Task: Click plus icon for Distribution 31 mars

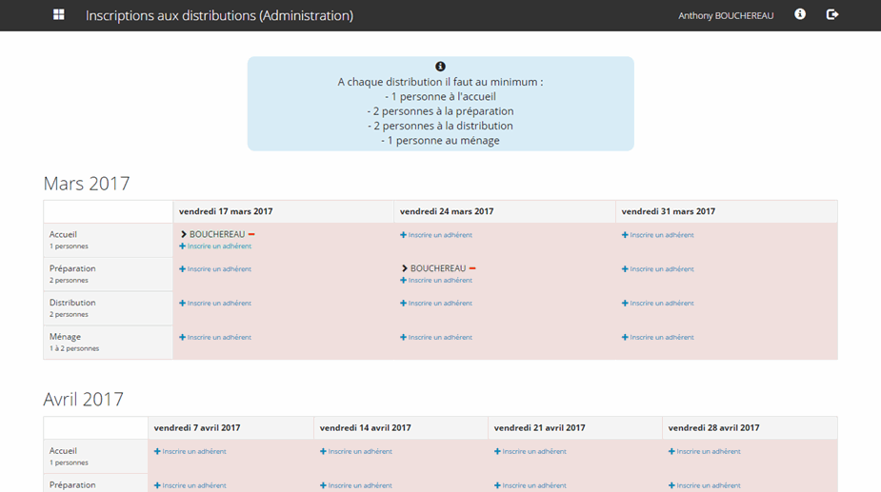Action: (x=625, y=304)
